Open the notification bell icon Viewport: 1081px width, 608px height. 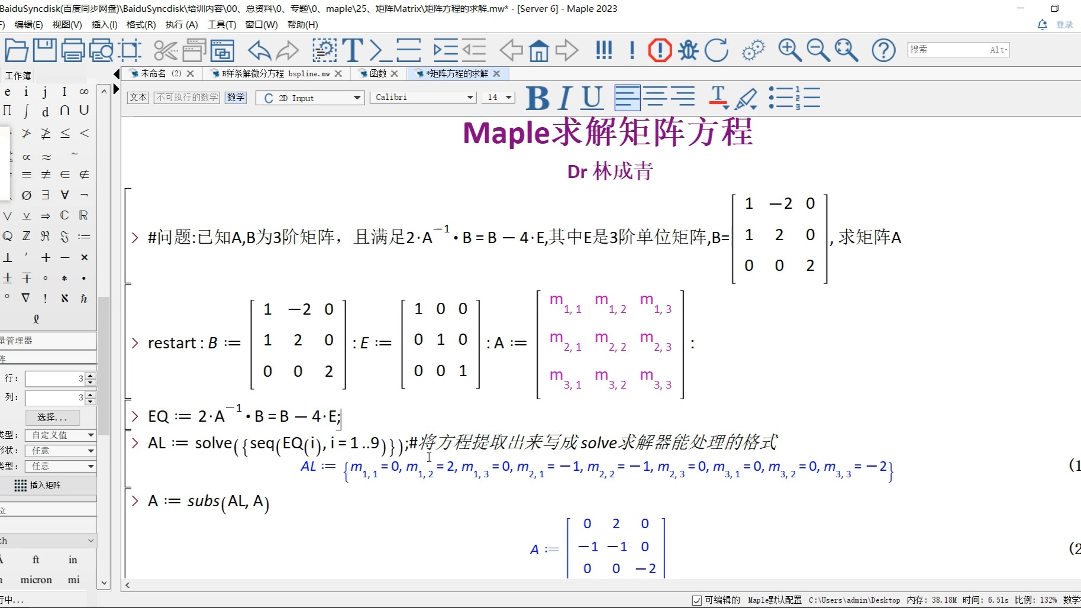[1043, 24]
